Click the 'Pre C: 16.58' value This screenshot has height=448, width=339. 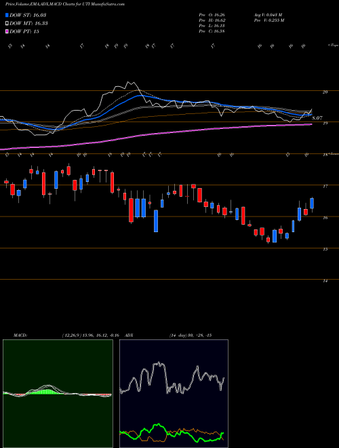[x=212, y=31]
